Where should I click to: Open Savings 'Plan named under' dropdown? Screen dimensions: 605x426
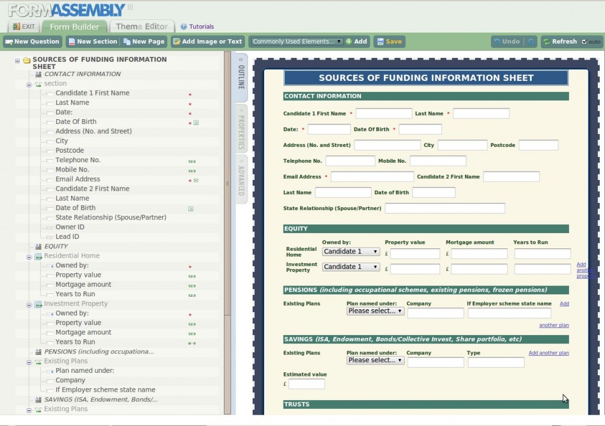tap(375, 360)
